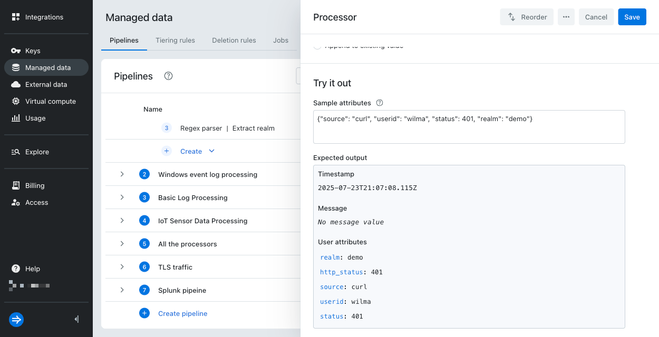
Task: Click the Usage bar chart icon
Action: [x=16, y=118]
